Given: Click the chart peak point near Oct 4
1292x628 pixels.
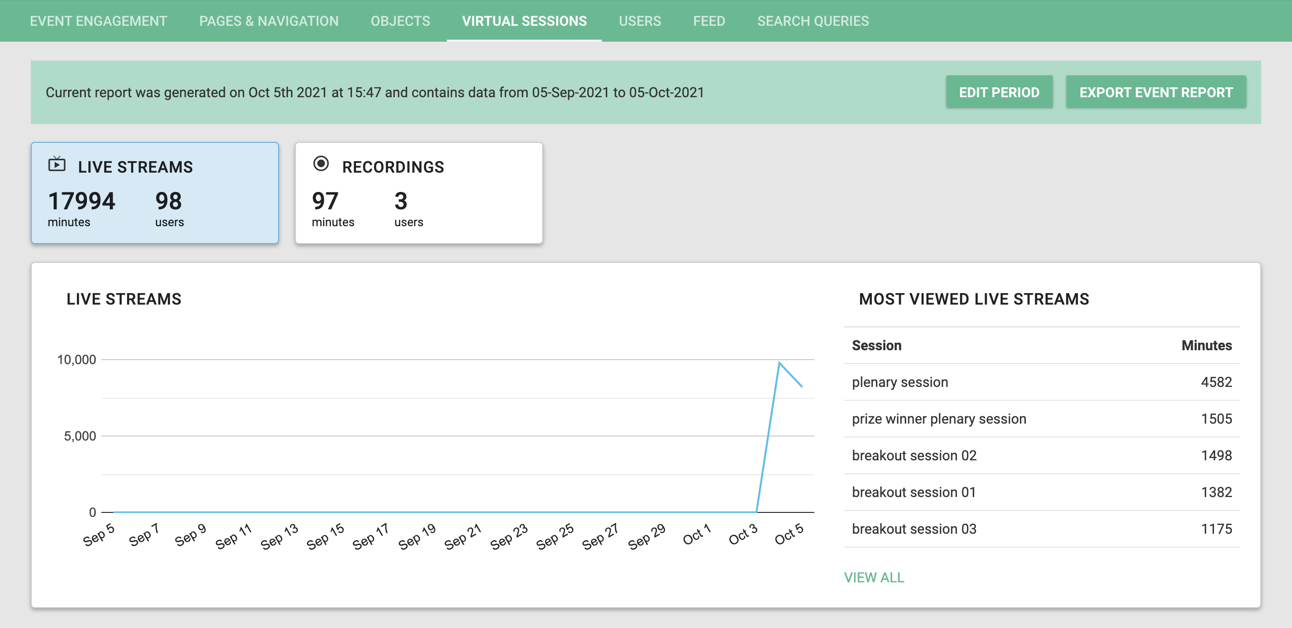Looking at the screenshot, I should tap(779, 363).
